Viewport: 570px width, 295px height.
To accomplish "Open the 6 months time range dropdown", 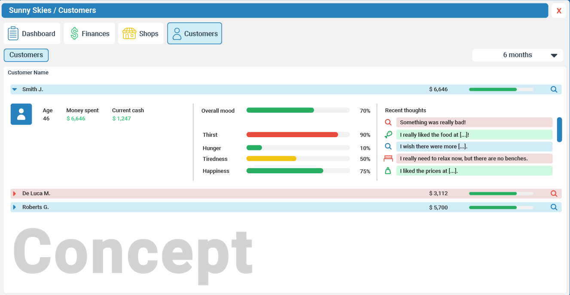I will pos(518,55).
